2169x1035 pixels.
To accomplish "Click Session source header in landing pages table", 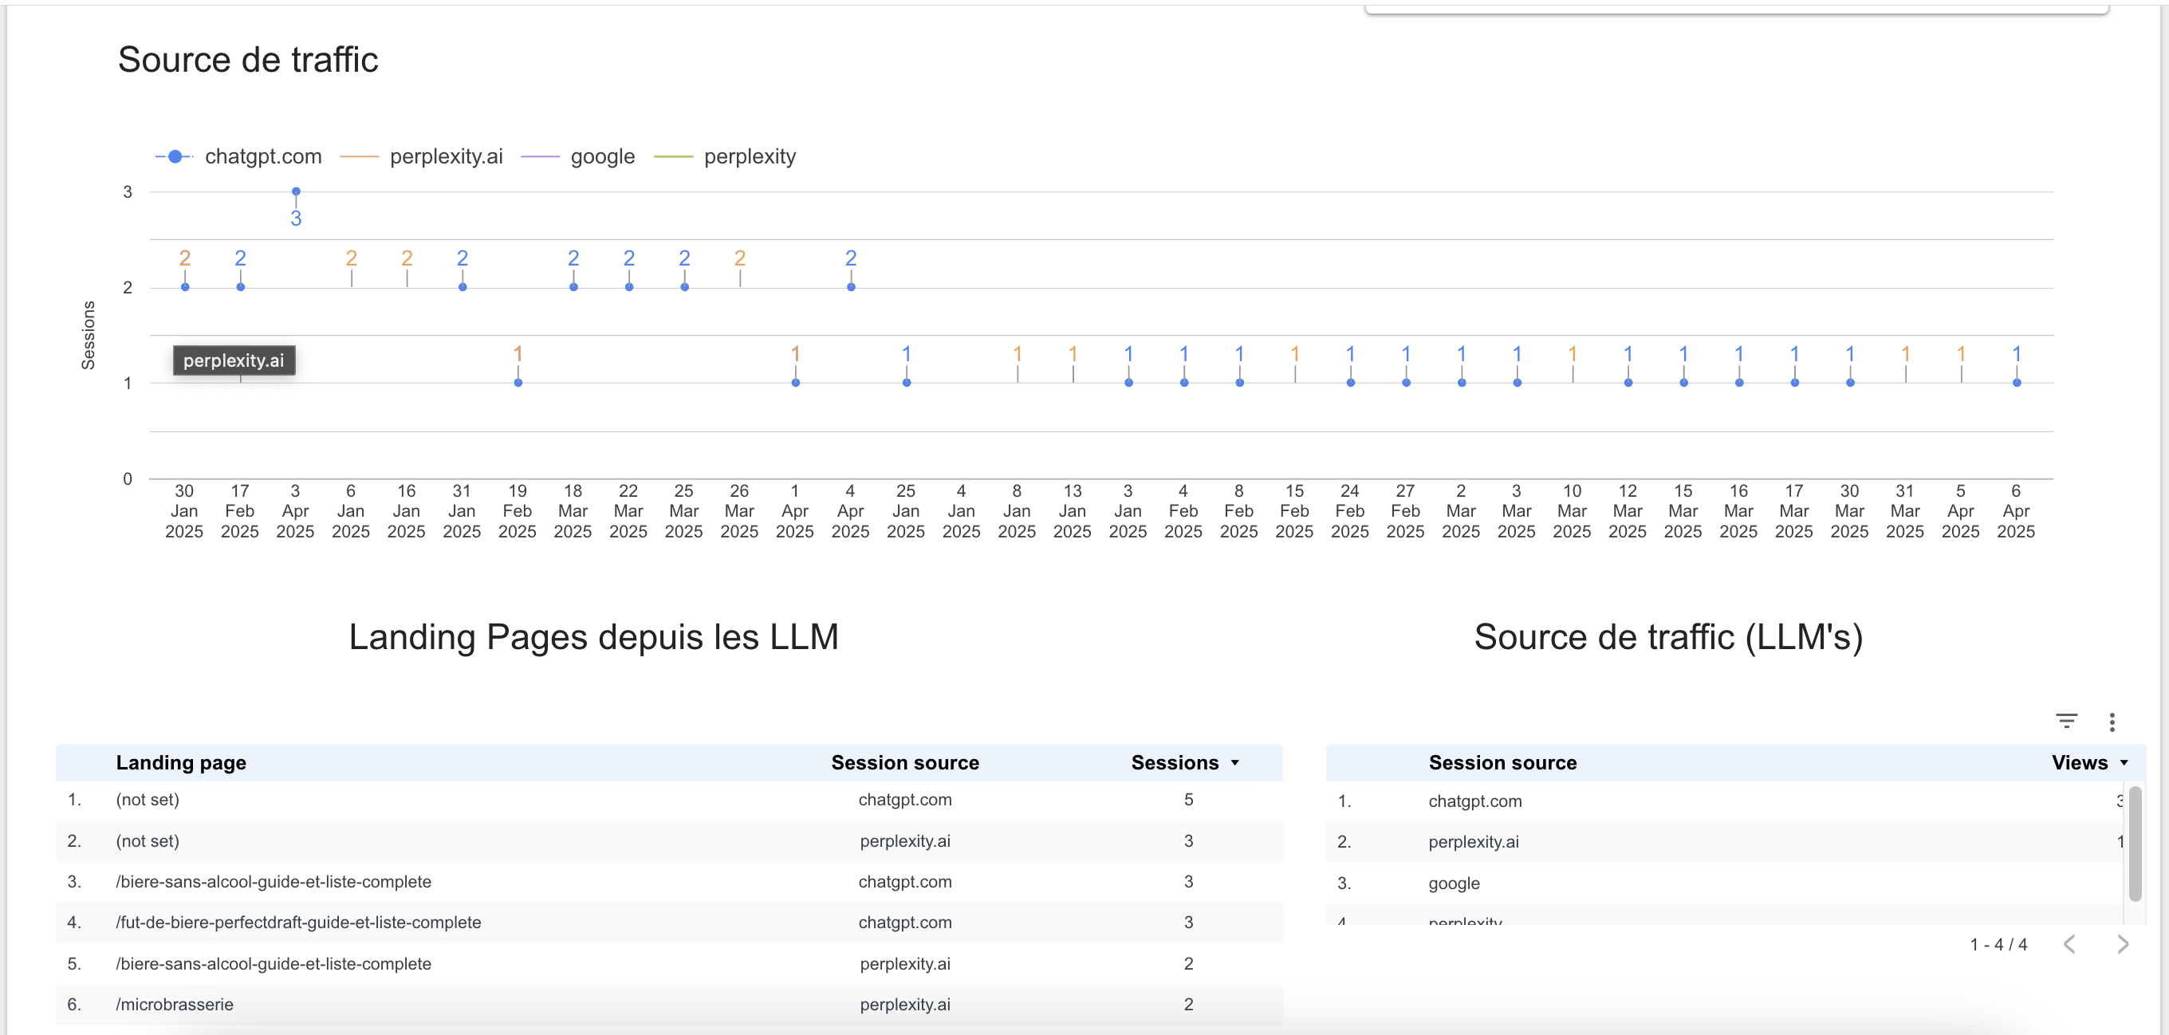I will click(x=905, y=763).
